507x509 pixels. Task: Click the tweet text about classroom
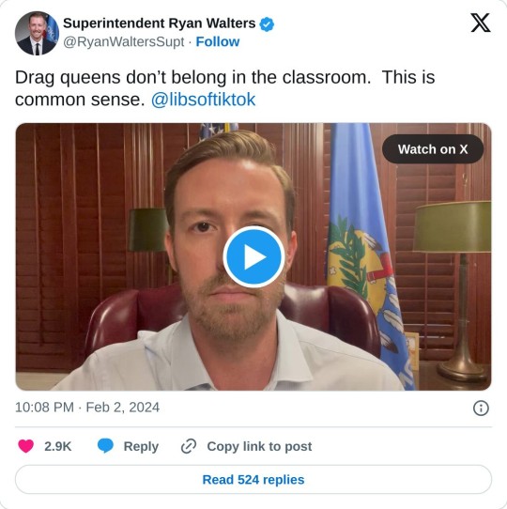tap(224, 88)
